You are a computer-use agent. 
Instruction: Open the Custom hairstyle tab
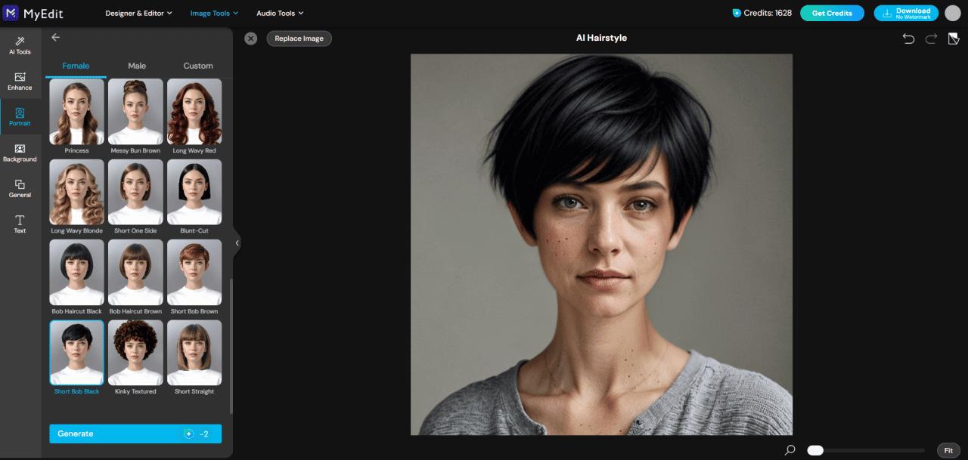197,66
